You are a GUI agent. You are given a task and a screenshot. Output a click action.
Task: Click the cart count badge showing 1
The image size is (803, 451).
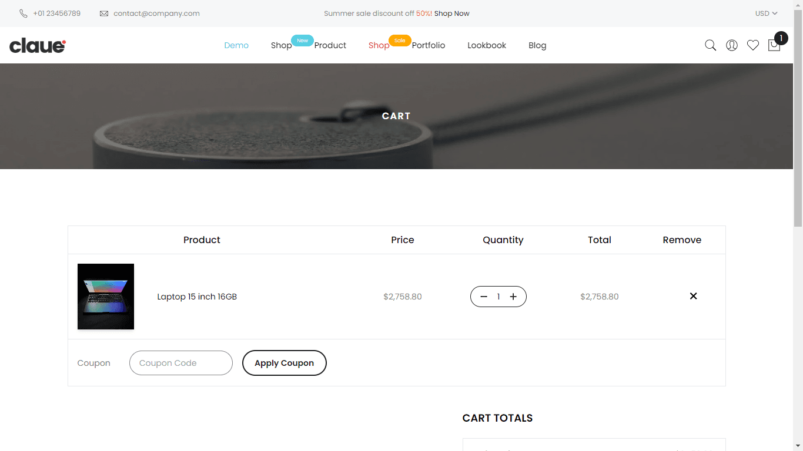[781, 38]
